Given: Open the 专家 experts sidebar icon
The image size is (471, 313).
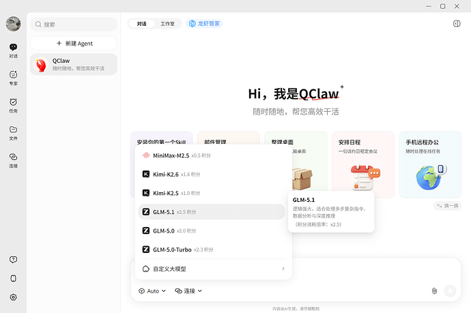Looking at the screenshot, I should [13, 78].
